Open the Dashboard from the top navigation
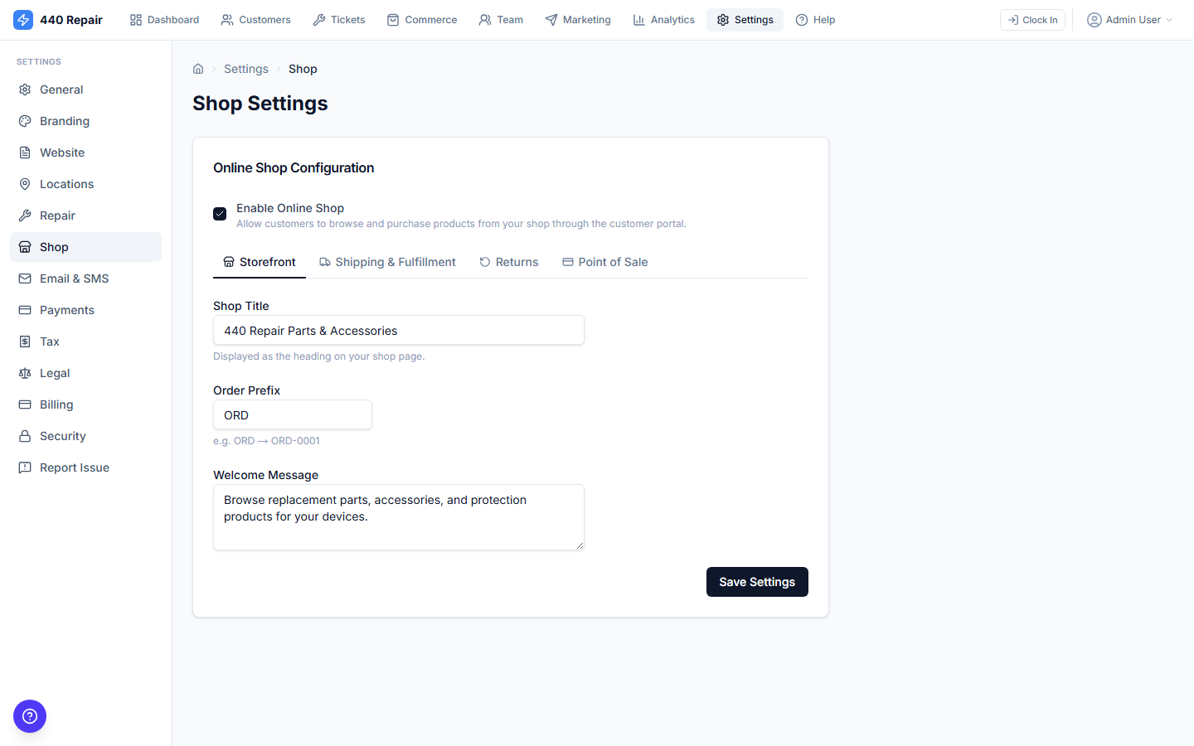The image size is (1194, 746). click(163, 19)
